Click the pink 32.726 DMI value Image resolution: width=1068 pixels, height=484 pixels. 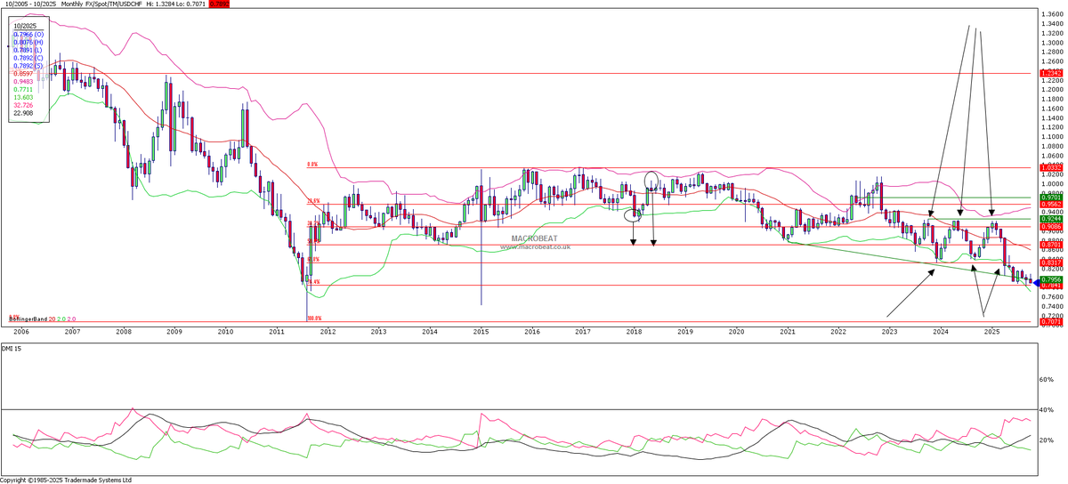(x=23, y=105)
